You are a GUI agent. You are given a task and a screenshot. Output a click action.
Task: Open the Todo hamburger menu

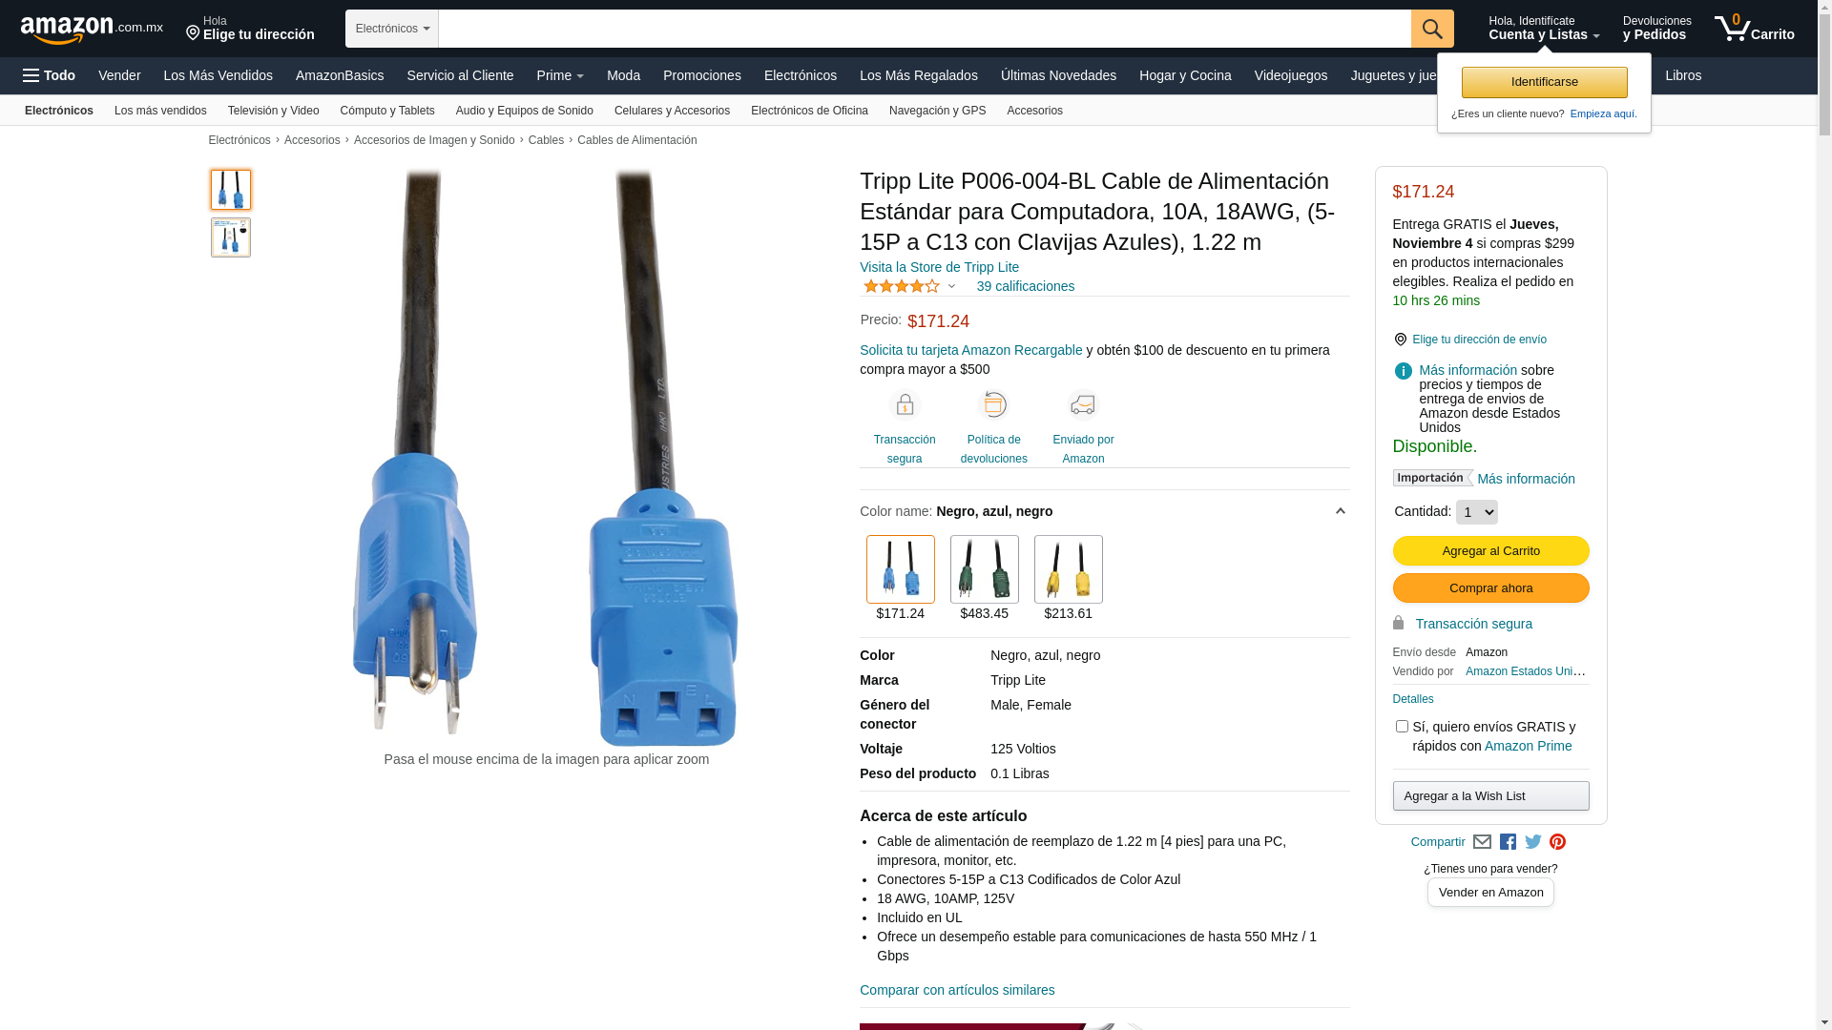50,75
